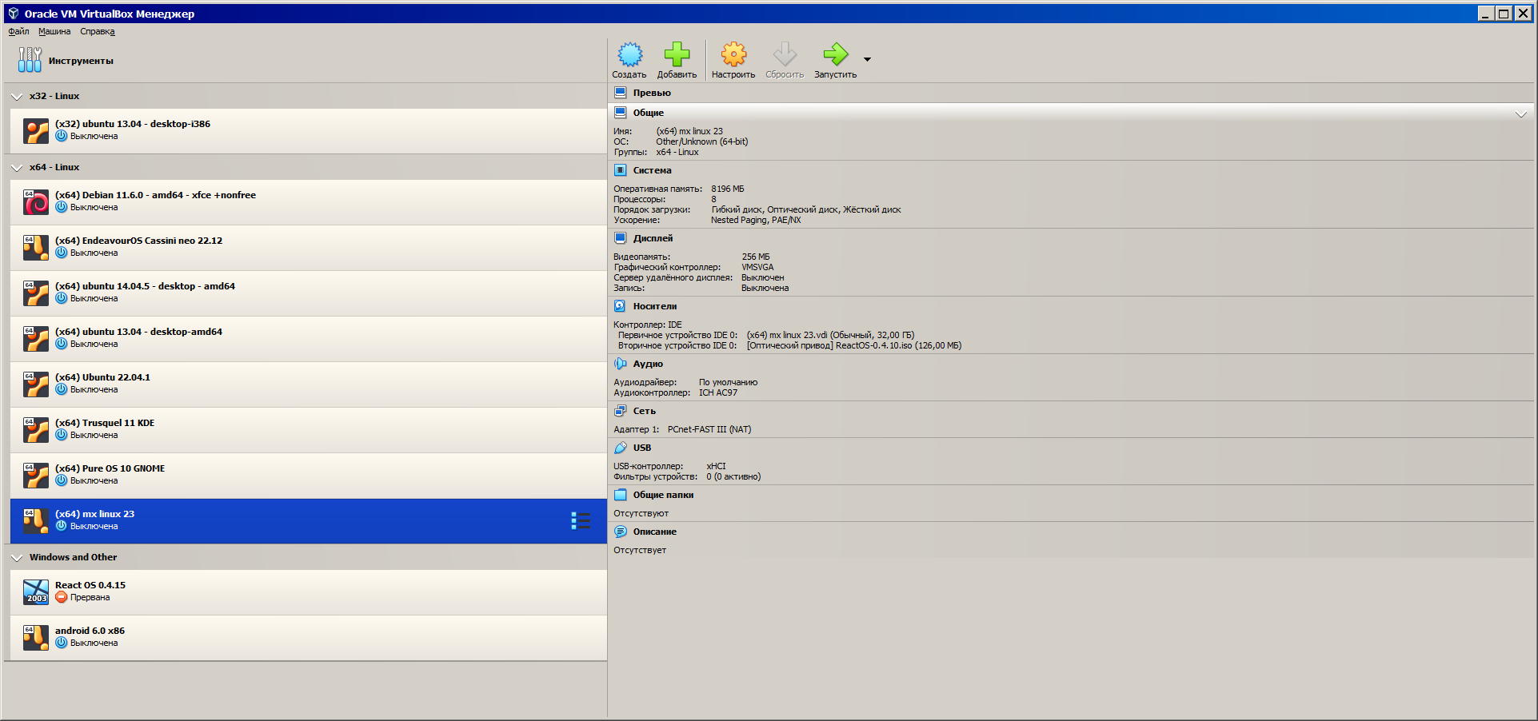Image resolution: width=1538 pixels, height=721 pixels.
Task: Click the Debian 11.6.0 machine icon
Action: click(36, 202)
